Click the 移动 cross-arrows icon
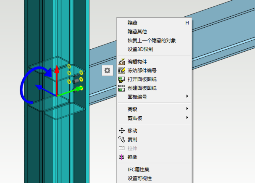 (x=122, y=130)
